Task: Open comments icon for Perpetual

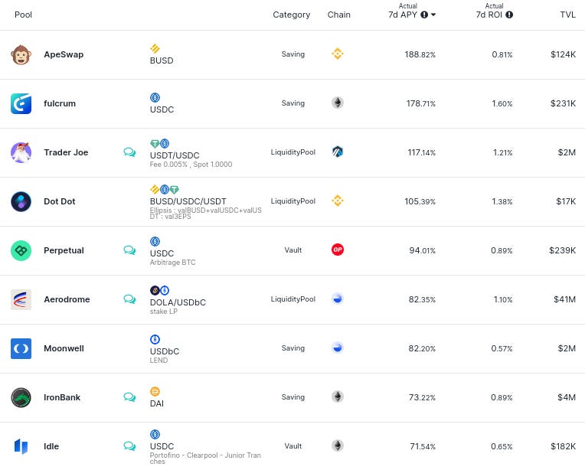Action: click(x=129, y=250)
